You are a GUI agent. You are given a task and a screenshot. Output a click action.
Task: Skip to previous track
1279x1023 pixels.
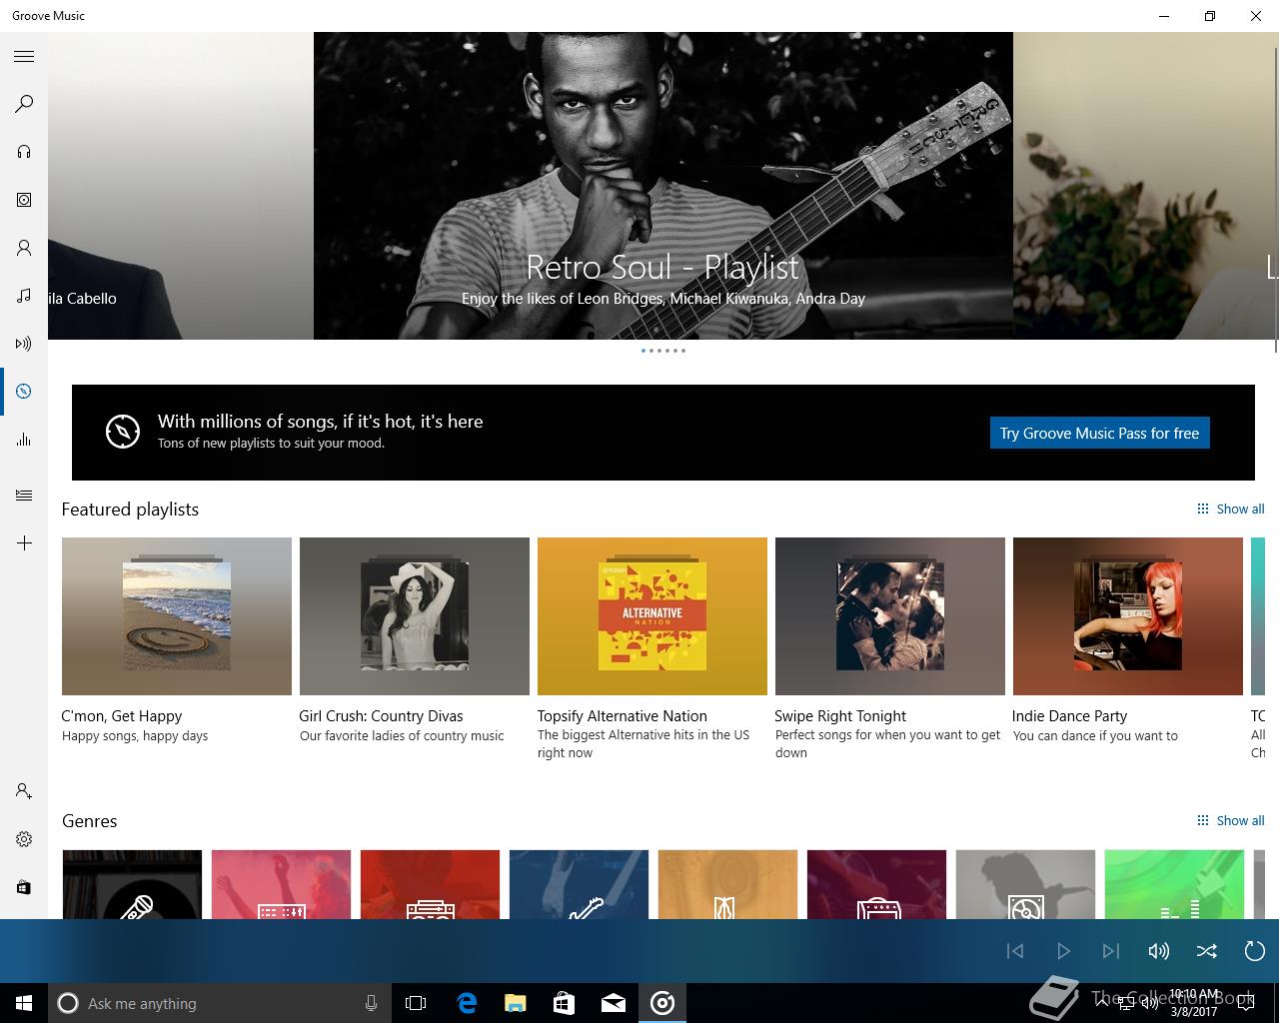(x=1015, y=951)
